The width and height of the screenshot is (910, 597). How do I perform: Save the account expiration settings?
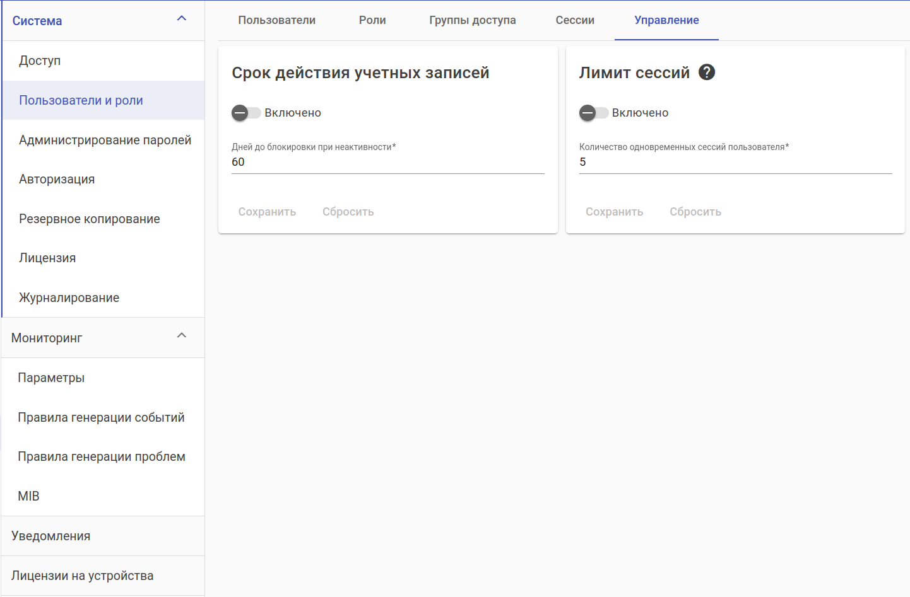point(267,212)
